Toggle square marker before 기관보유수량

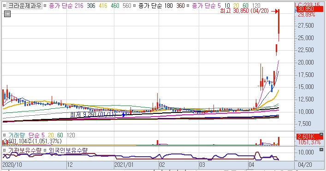pyautogui.click(x=4, y=150)
